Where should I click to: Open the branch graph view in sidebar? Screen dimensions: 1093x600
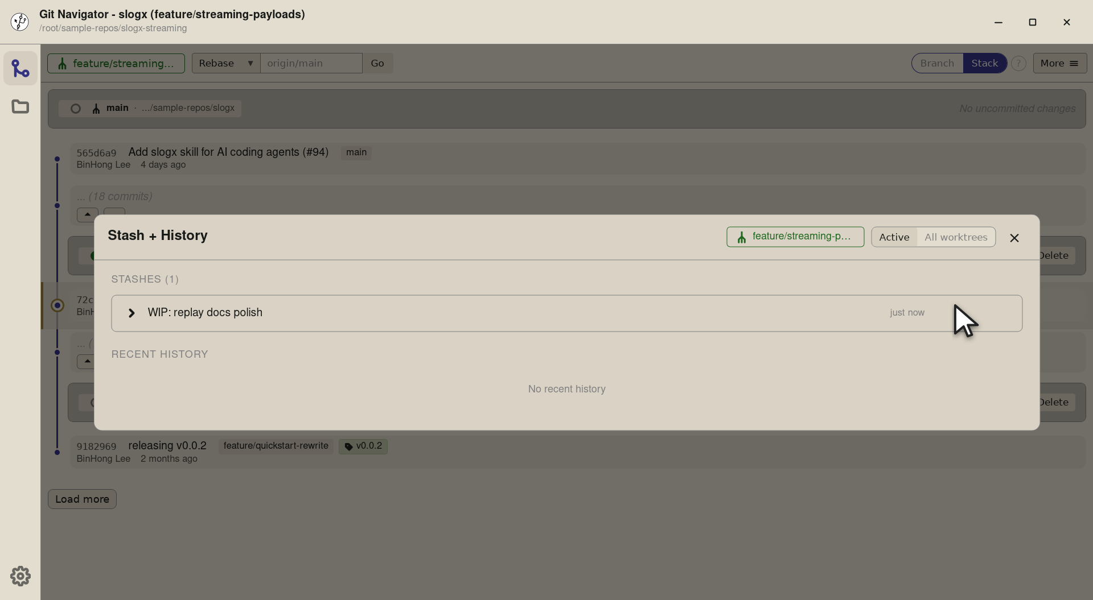click(20, 69)
